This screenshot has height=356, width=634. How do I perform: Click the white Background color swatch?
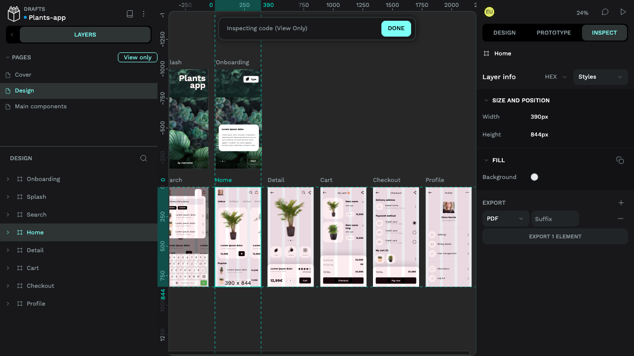(534, 177)
